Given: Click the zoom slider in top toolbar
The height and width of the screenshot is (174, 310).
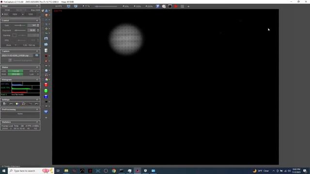Looking at the screenshot, I should (106, 6).
